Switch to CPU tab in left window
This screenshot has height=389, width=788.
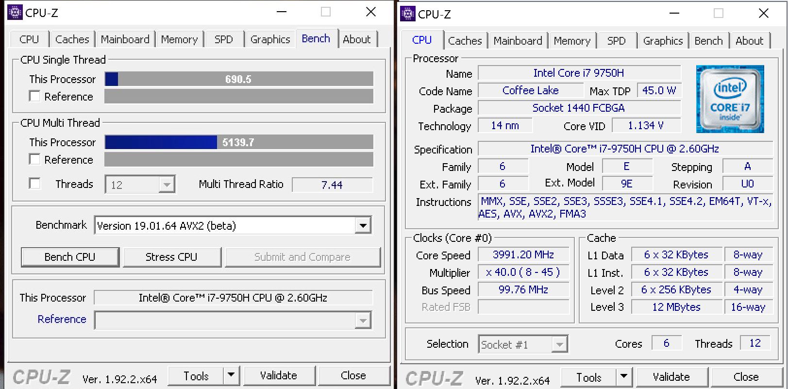click(29, 39)
